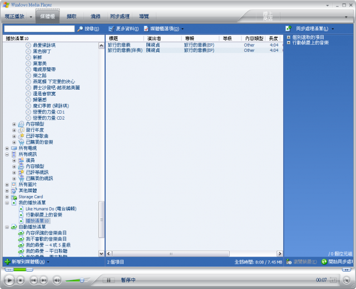Open playlist Like Humans Do
Viewport: 356px width, 289px height.
(51, 209)
